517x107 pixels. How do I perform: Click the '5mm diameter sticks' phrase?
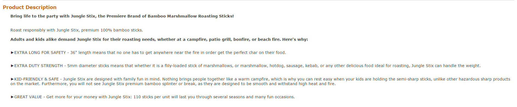(86, 66)
